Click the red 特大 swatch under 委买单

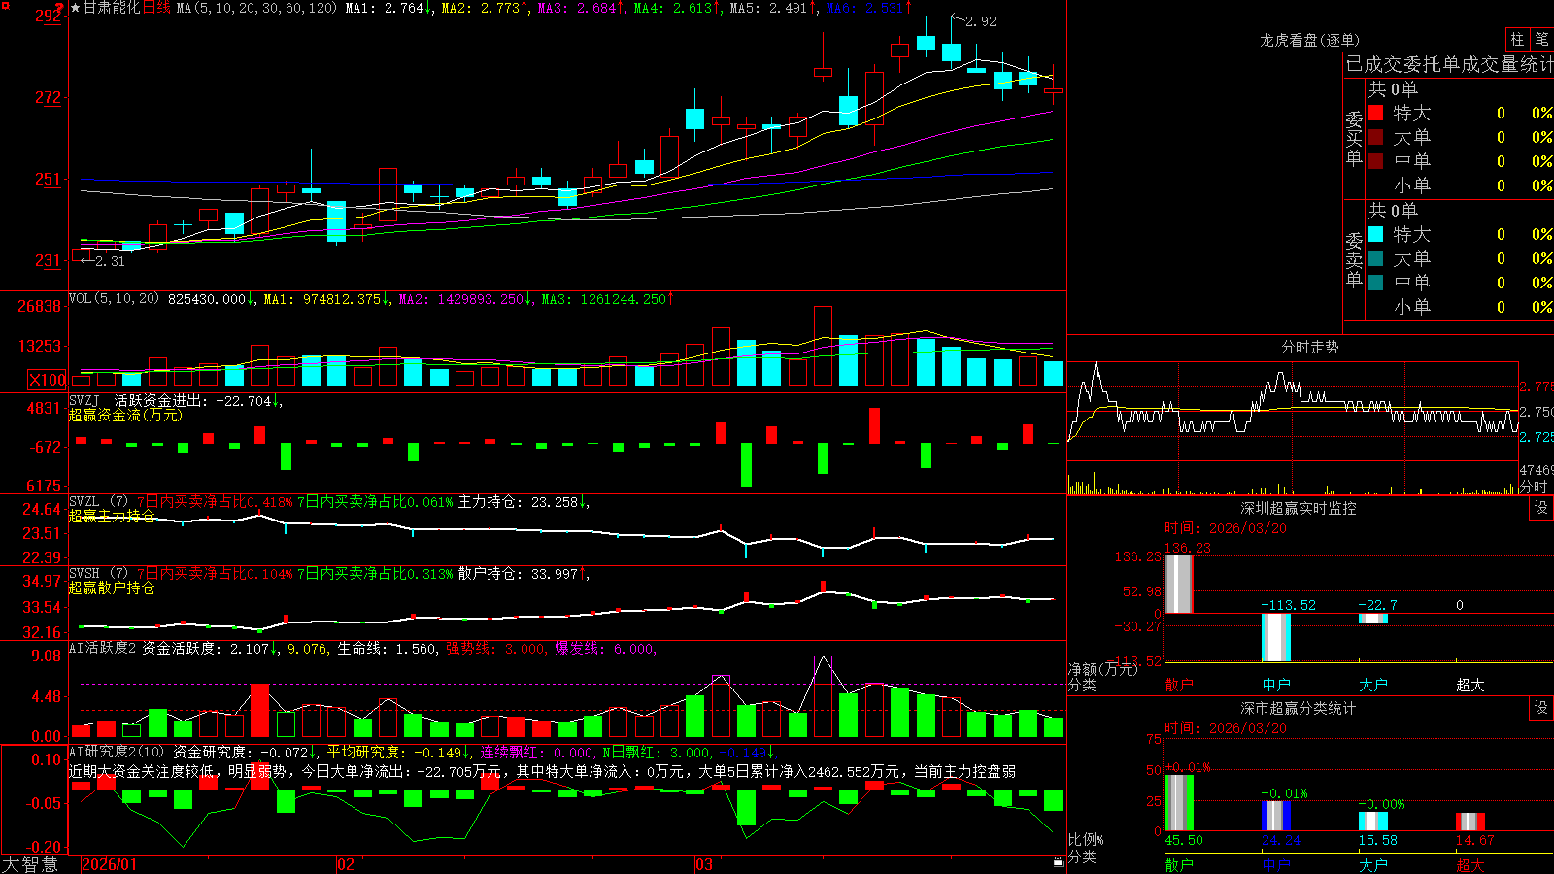click(x=1375, y=113)
